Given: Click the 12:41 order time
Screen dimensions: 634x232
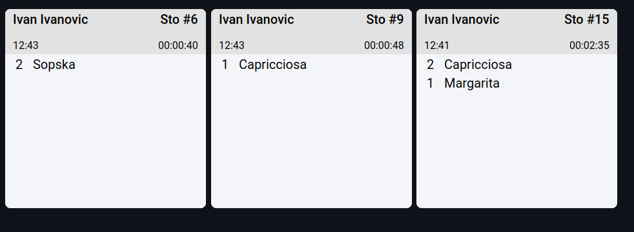Looking at the screenshot, I should pos(436,46).
